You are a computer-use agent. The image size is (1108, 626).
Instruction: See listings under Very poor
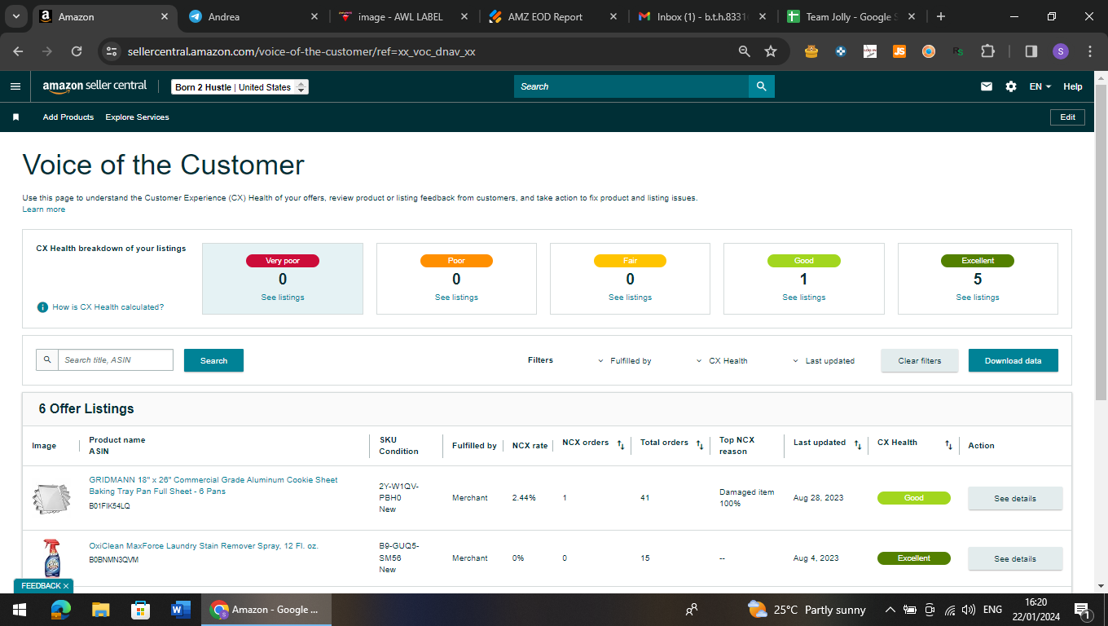point(283,298)
